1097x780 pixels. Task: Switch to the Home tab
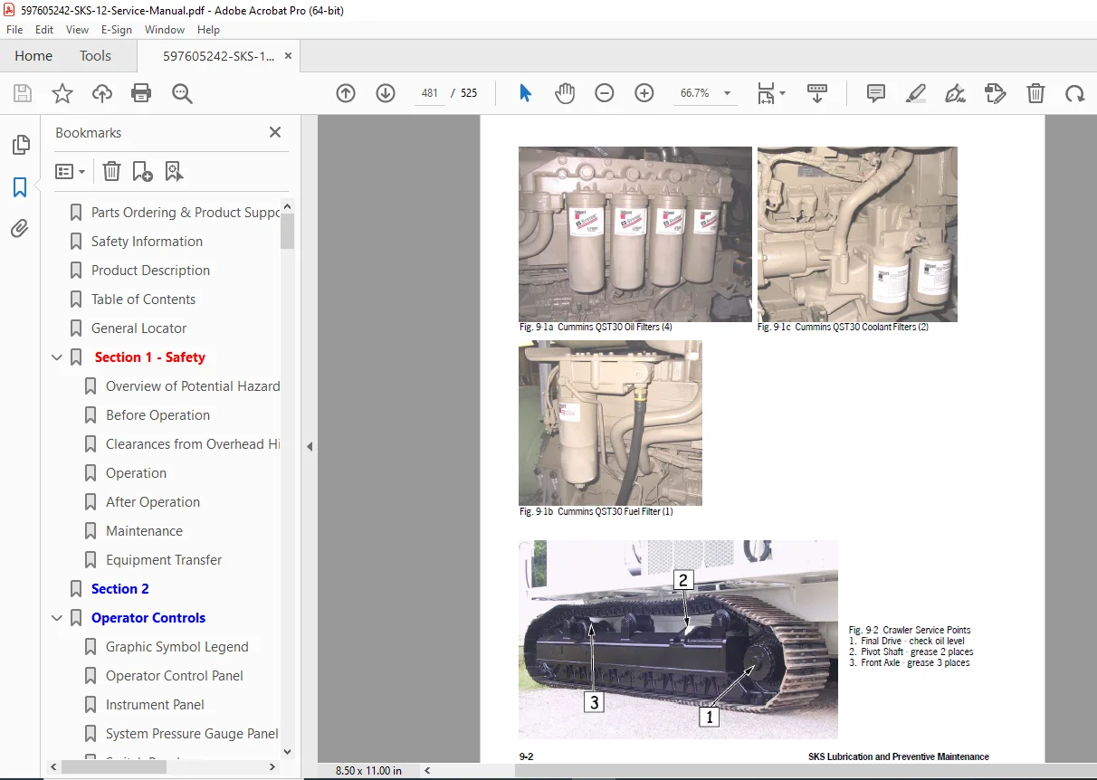[x=33, y=55]
